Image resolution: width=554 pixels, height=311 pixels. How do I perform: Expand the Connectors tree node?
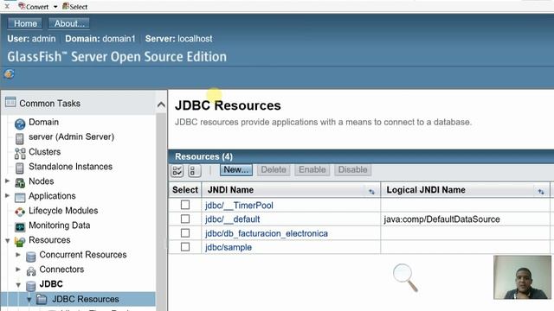point(18,269)
